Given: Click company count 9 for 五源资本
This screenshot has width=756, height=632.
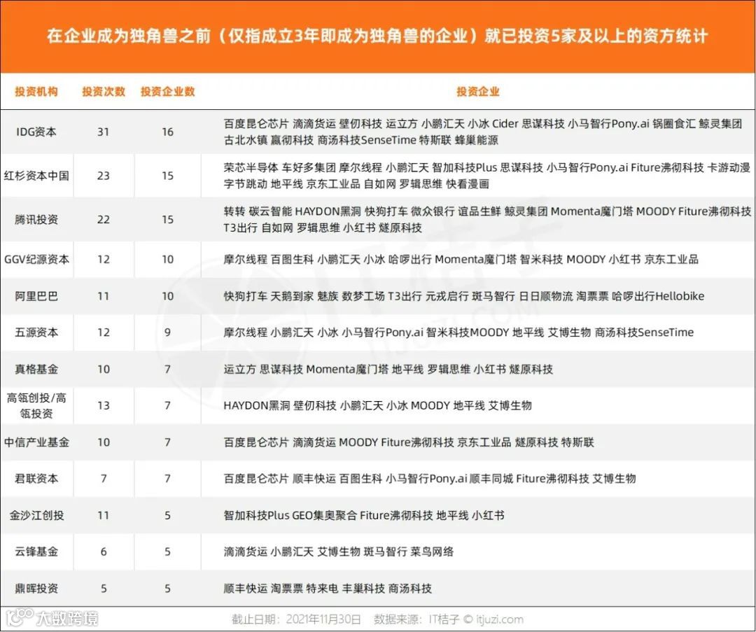Looking at the screenshot, I should point(167,332).
